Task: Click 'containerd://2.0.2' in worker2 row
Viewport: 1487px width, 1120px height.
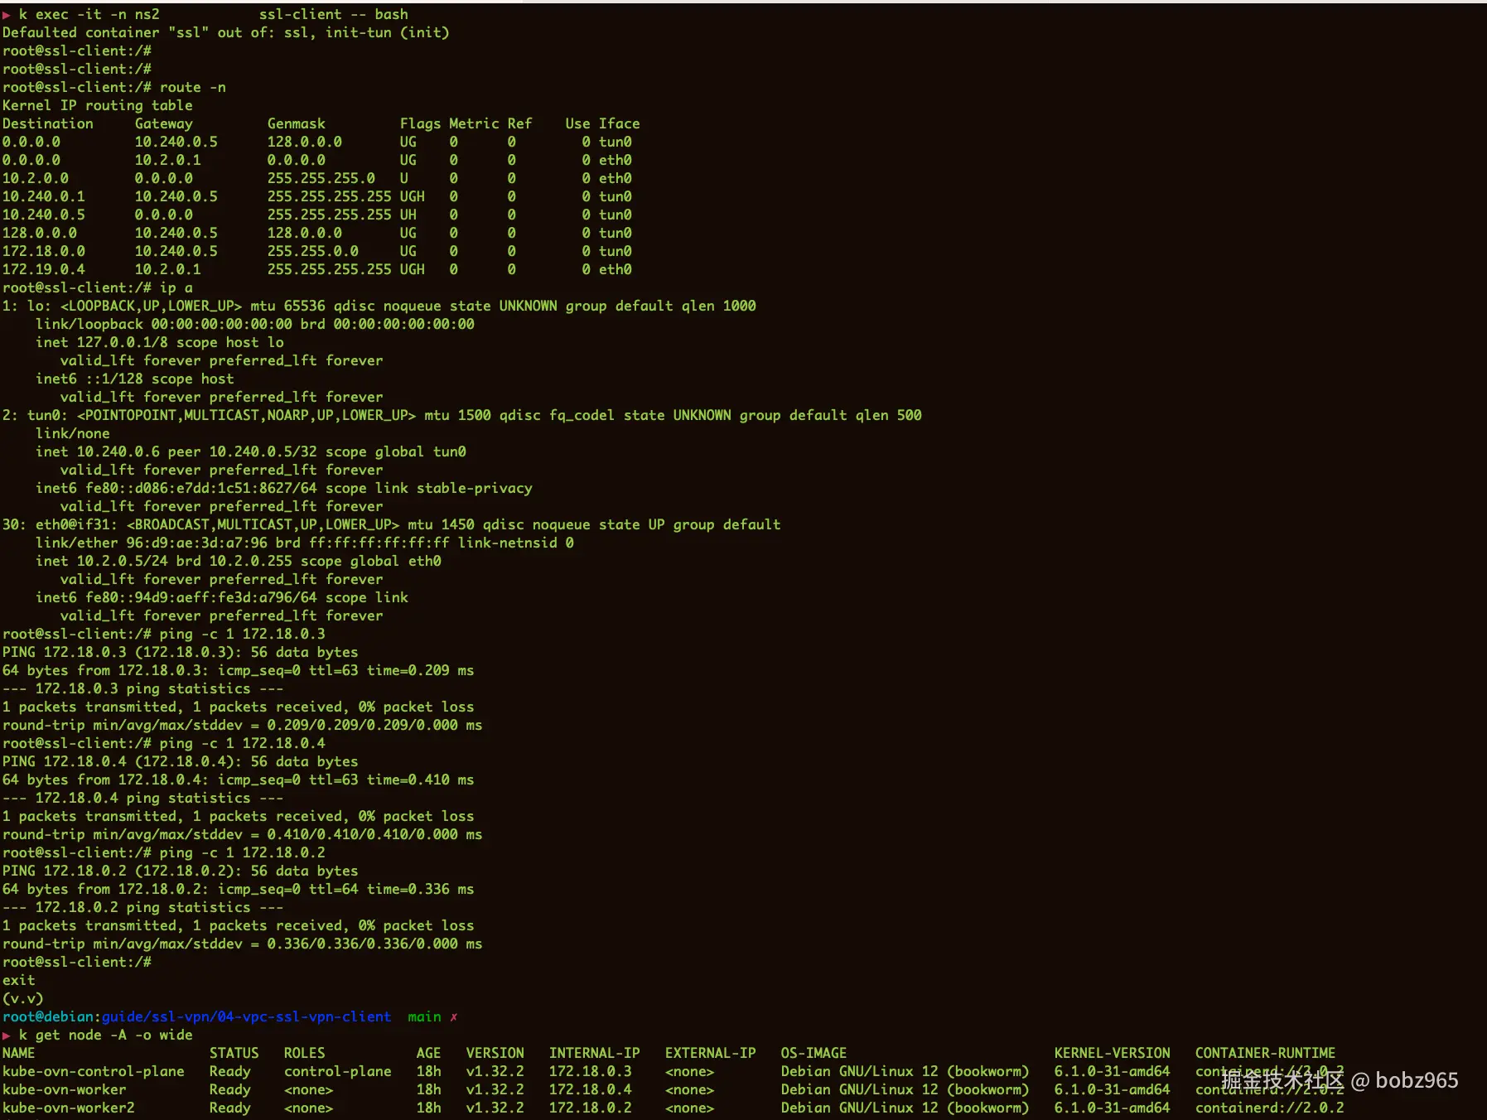Action: pyautogui.click(x=1270, y=1108)
